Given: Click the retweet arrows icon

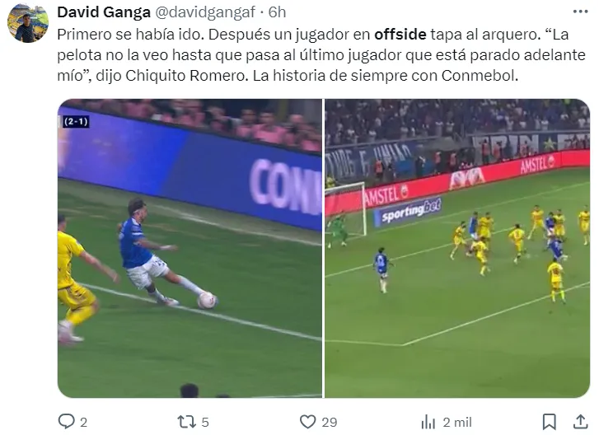Looking at the screenshot, I should coord(187,422).
